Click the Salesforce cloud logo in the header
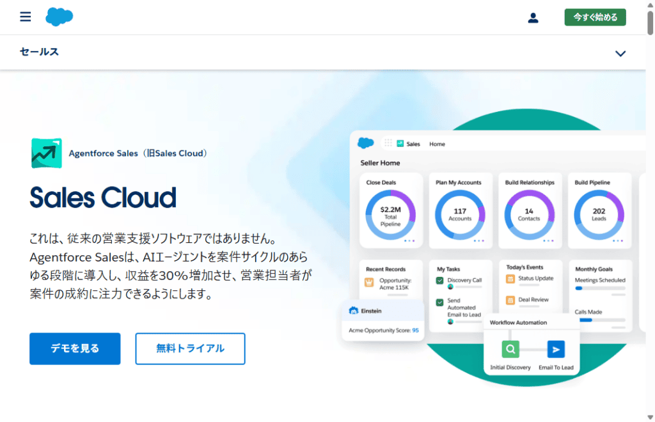The image size is (655, 422). (x=59, y=17)
